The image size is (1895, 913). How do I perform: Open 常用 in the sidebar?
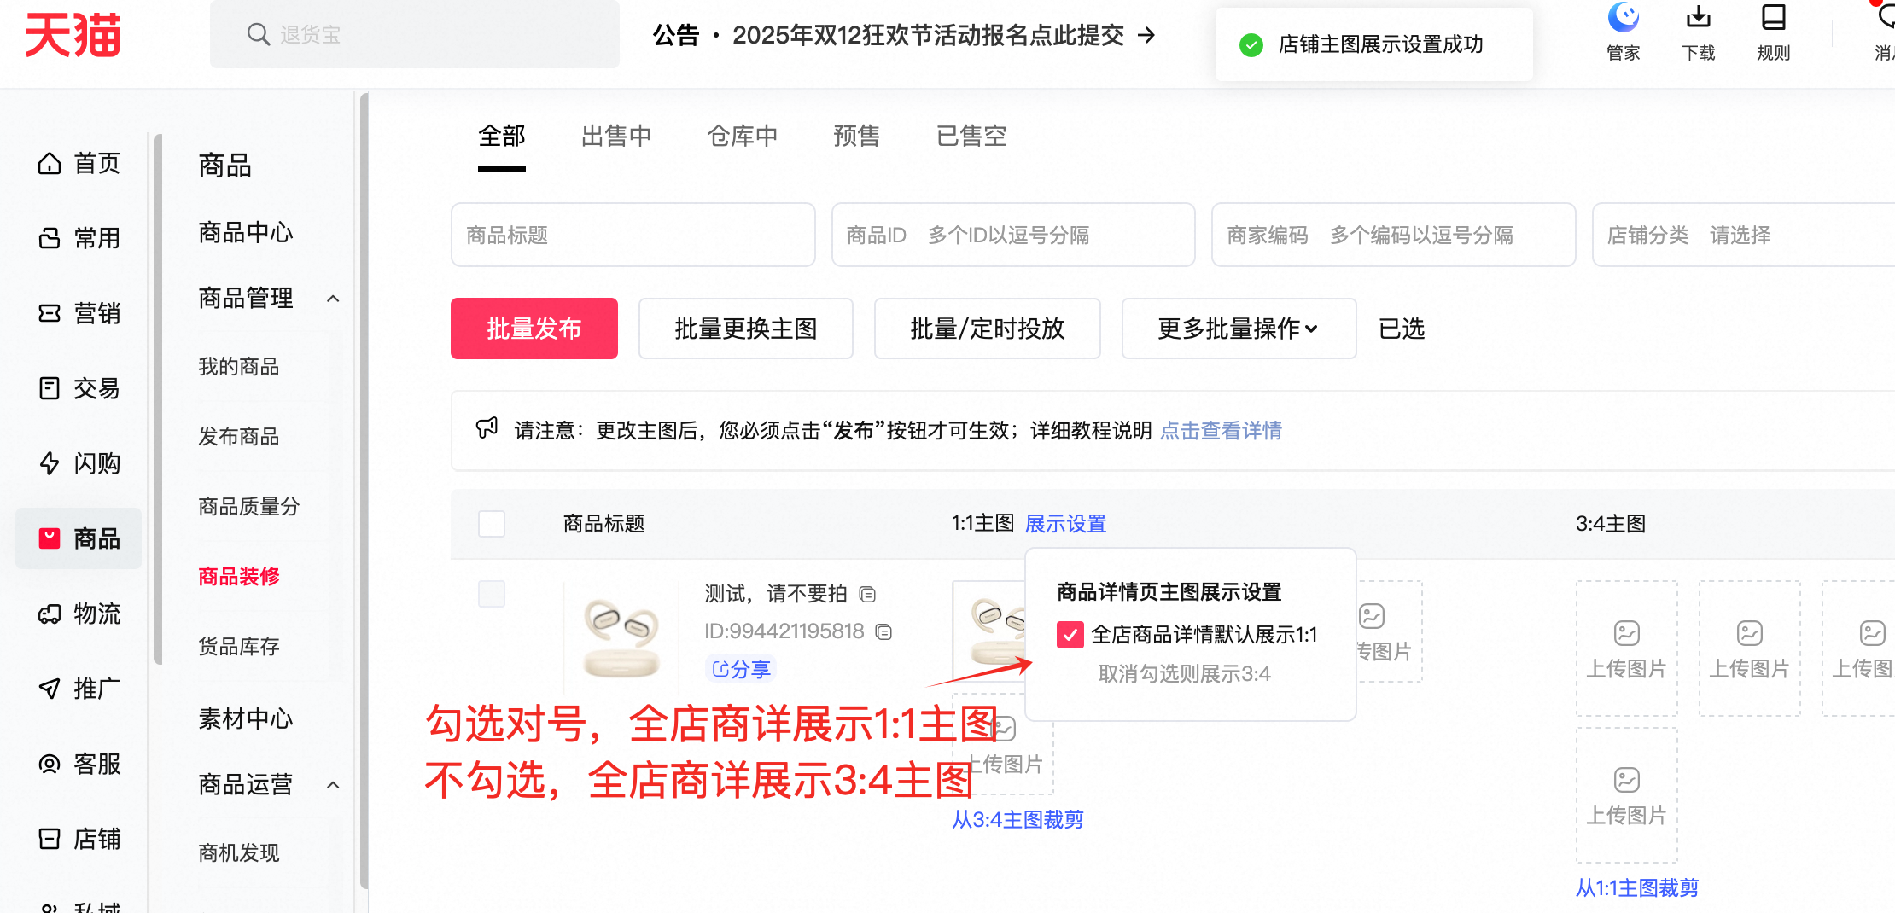[79, 238]
